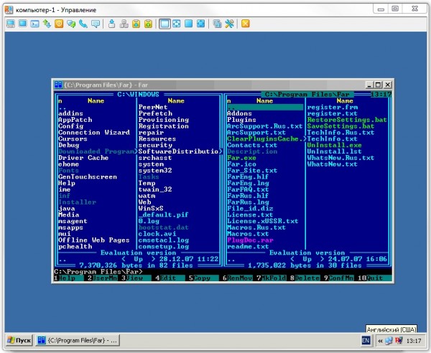
Task: Select clock.avi in left panel
Action: point(157,234)
